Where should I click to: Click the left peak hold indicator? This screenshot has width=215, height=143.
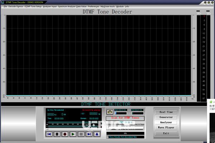198,11
